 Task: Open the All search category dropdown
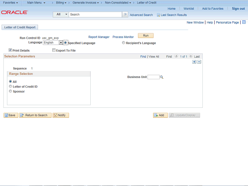tap(61, 14)
